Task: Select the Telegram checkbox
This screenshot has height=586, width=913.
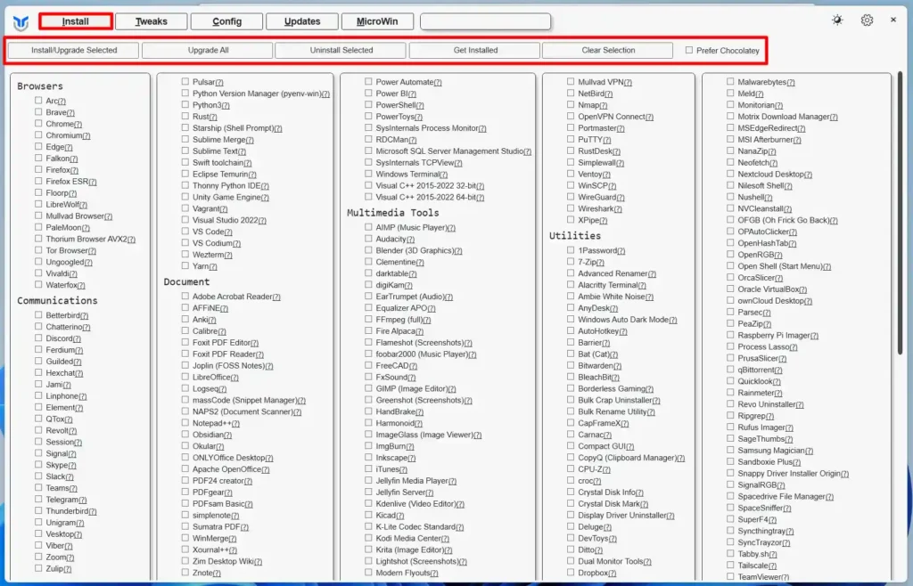Action: coord(38,499)
